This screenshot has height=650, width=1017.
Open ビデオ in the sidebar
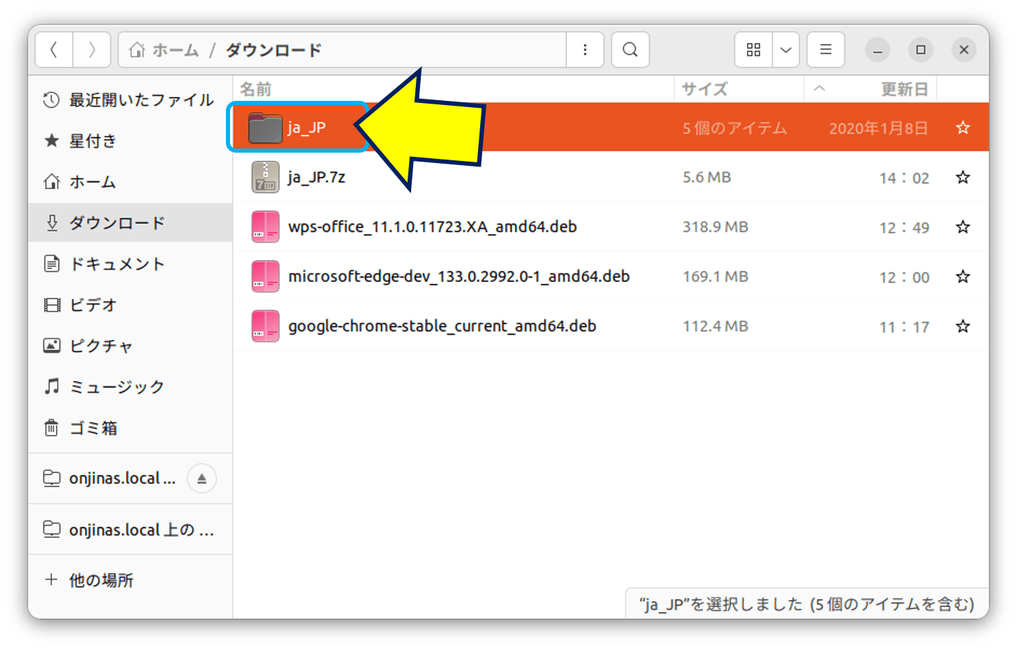[x=130, y=305]
